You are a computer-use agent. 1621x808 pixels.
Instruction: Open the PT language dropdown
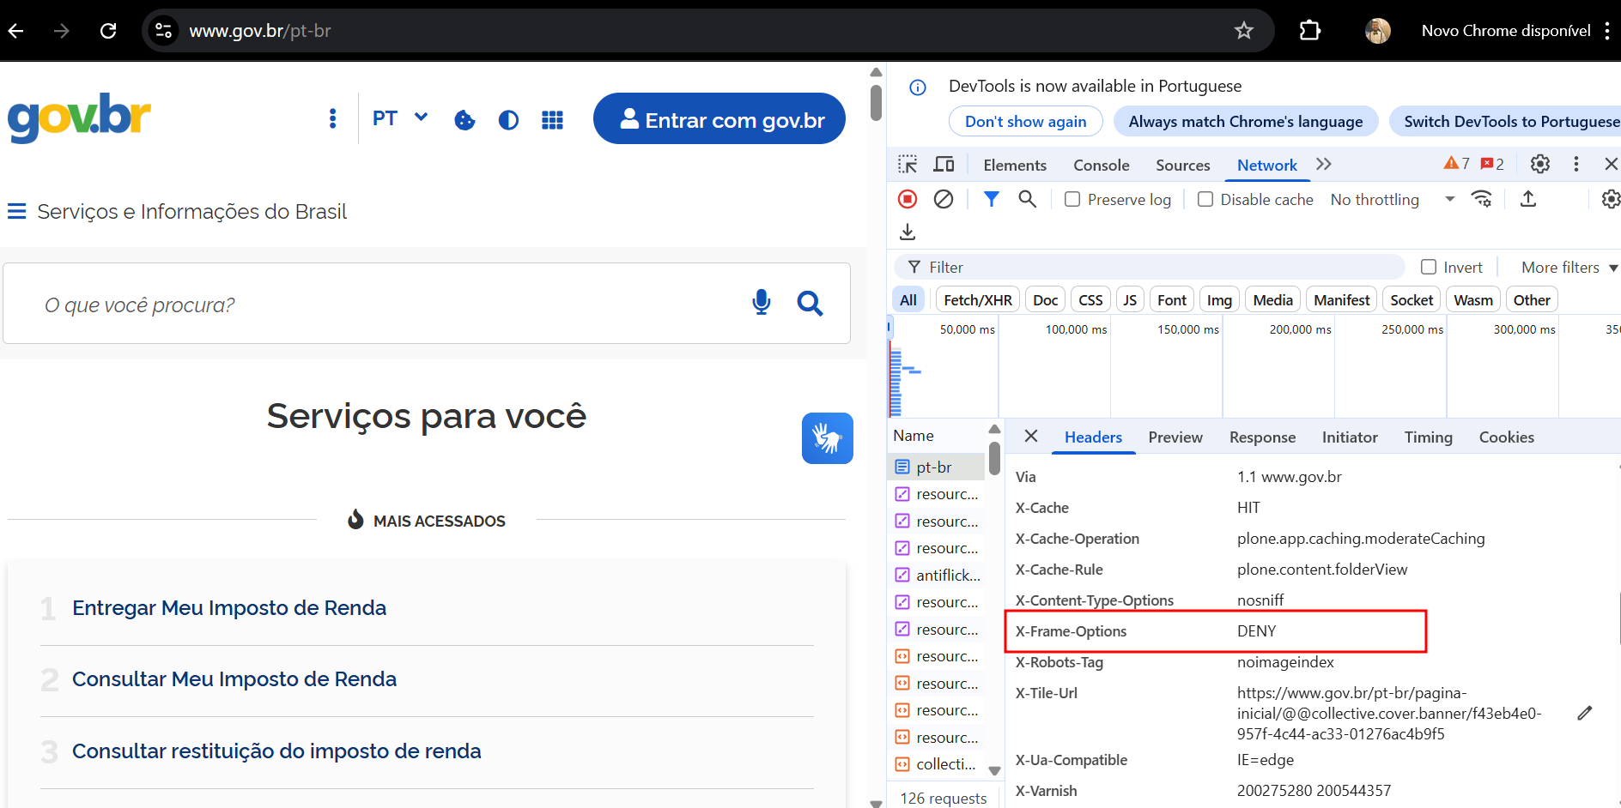tap(400, 118)
